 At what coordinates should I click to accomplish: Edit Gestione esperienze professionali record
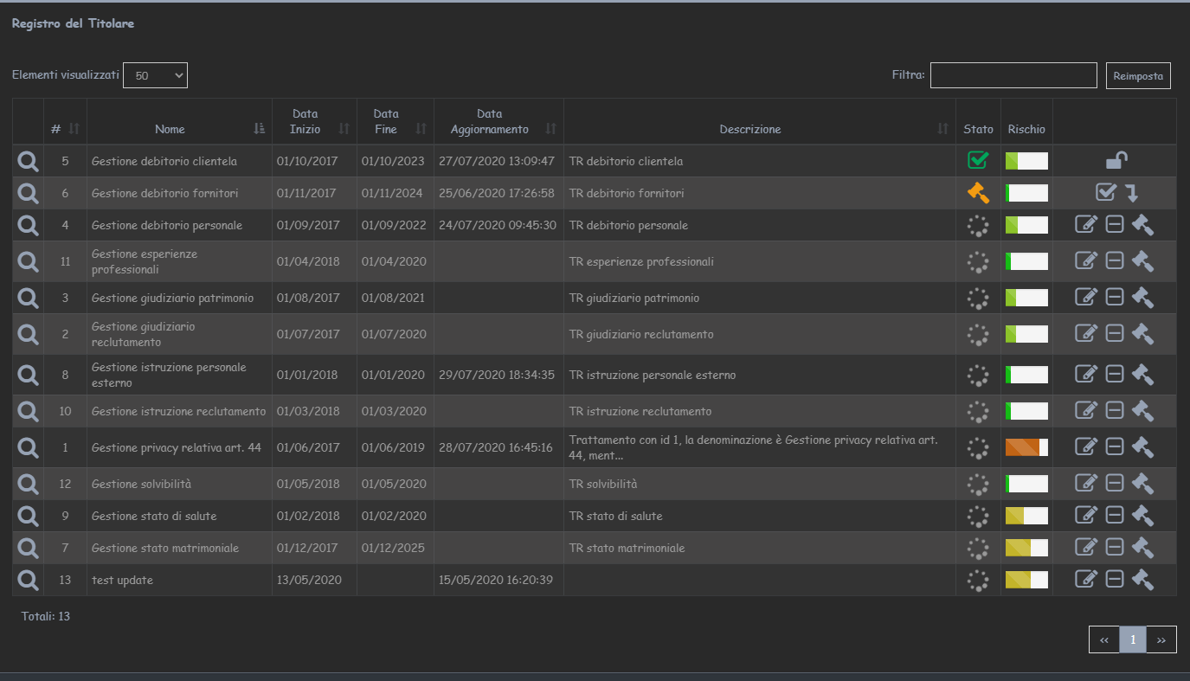1086,261
